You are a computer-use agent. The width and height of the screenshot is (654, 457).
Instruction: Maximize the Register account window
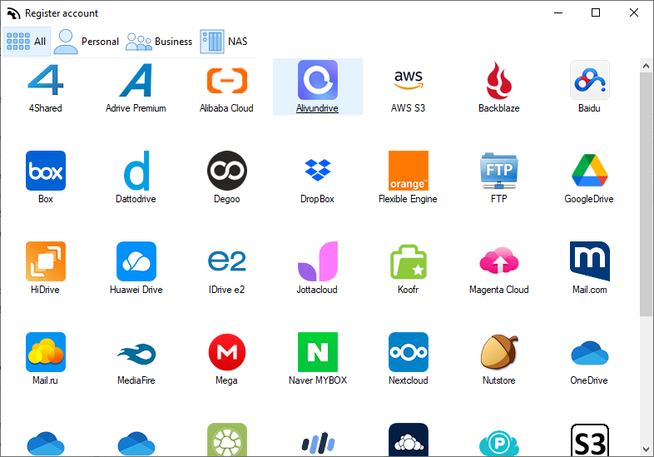(x=596, y=13)
